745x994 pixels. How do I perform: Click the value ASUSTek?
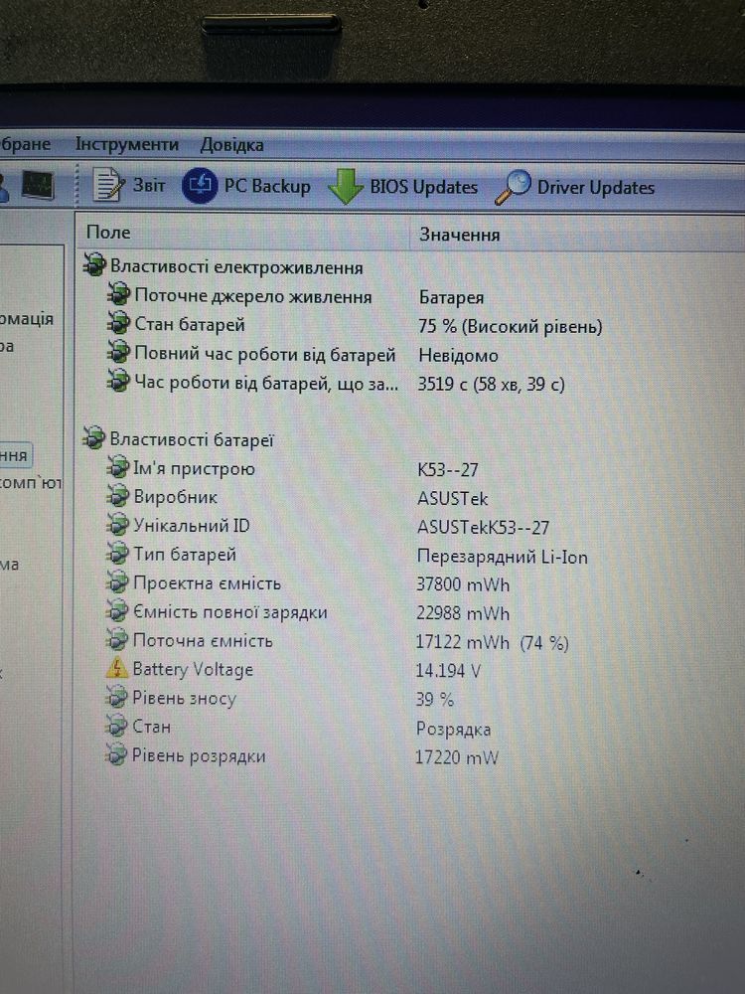tap(452, 499)
